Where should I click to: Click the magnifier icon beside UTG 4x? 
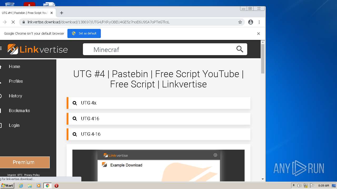(x=75, y=103)
